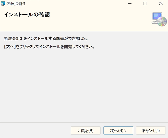Viewport: 168px width, 138px height.
Task: Click the < arrow on the 戻る button
Action: click(78, 131)
